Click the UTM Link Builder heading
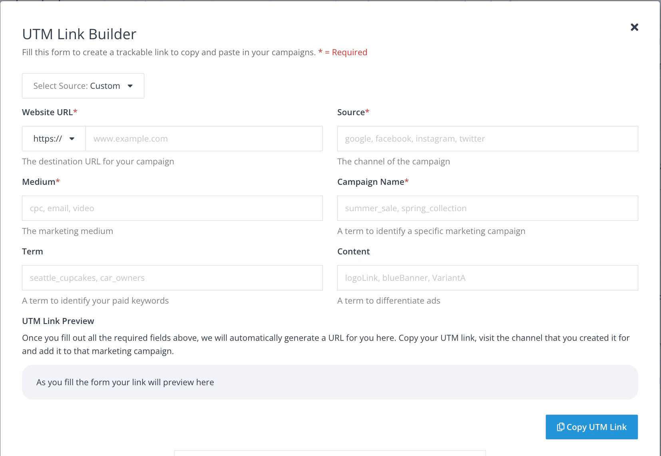Screen dimensions: 661x456 (79, 34)
